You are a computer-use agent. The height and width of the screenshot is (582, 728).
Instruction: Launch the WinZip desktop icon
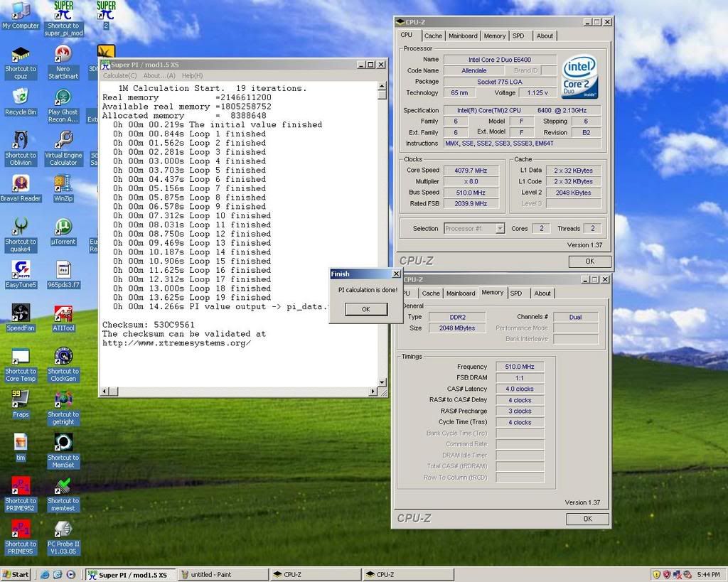[x=63, y=184]
